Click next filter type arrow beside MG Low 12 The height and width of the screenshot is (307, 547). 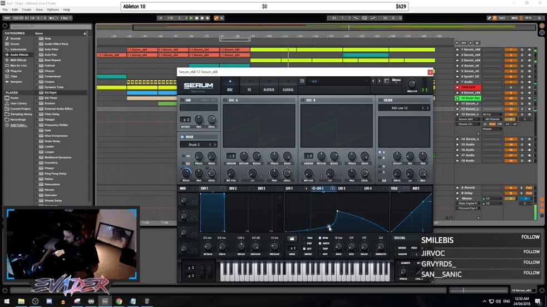428,108
